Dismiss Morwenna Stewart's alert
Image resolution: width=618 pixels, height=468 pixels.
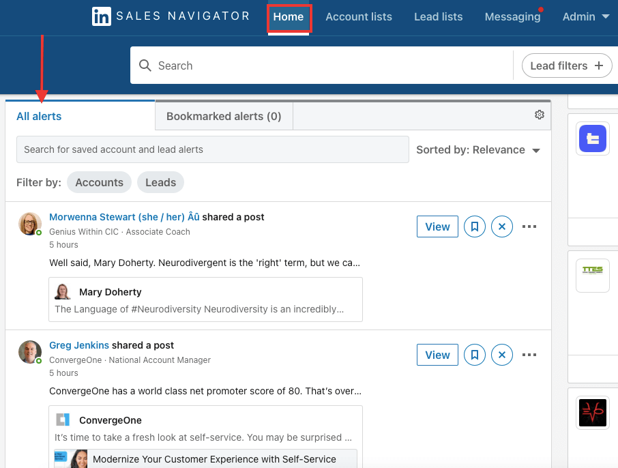click(502, 226)
